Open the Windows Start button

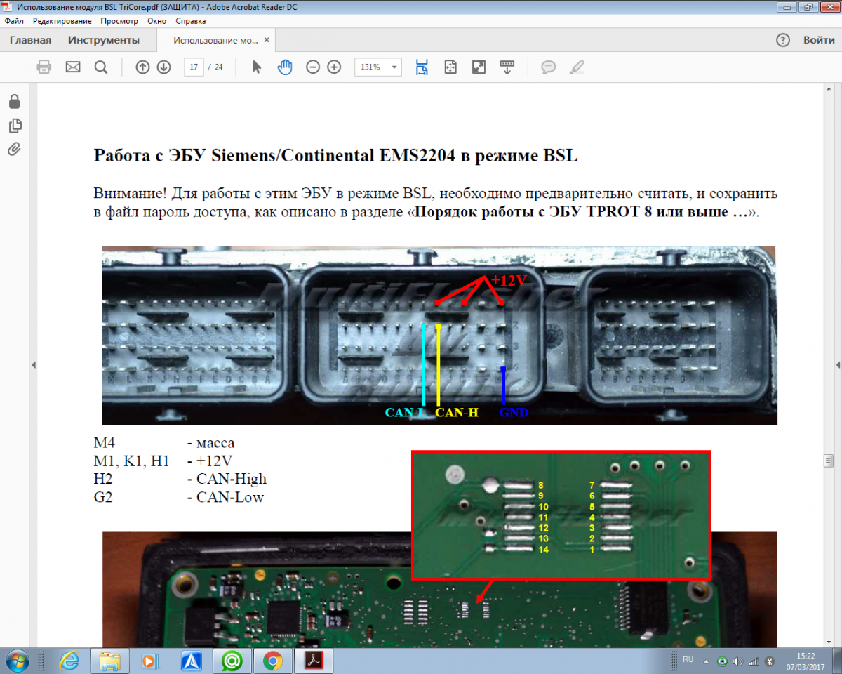16,661
